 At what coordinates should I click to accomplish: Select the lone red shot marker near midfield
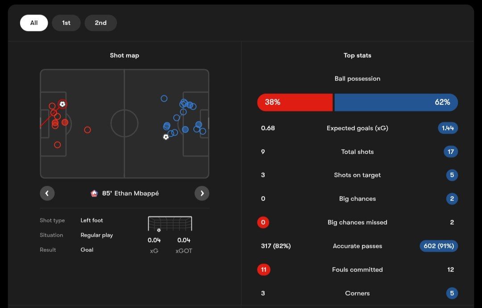(x=87, y=130)
